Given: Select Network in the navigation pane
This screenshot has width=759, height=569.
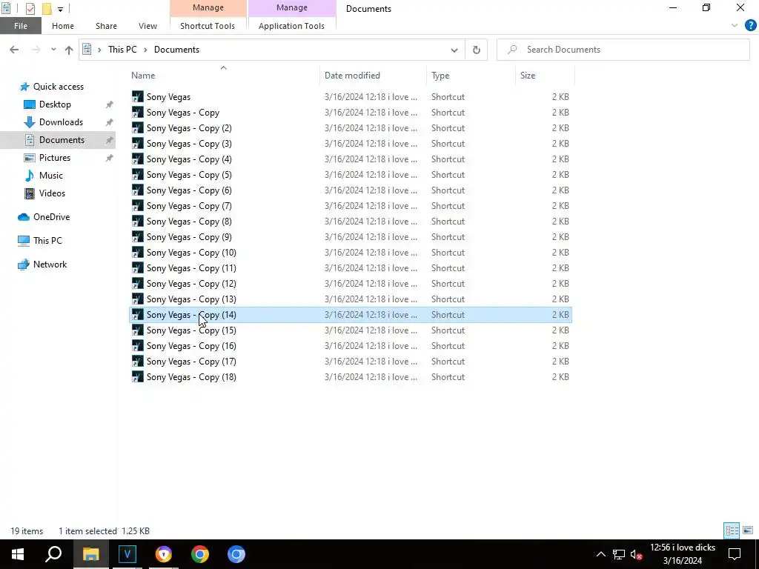Looking at the screenshot, I should tap(50, 264).
